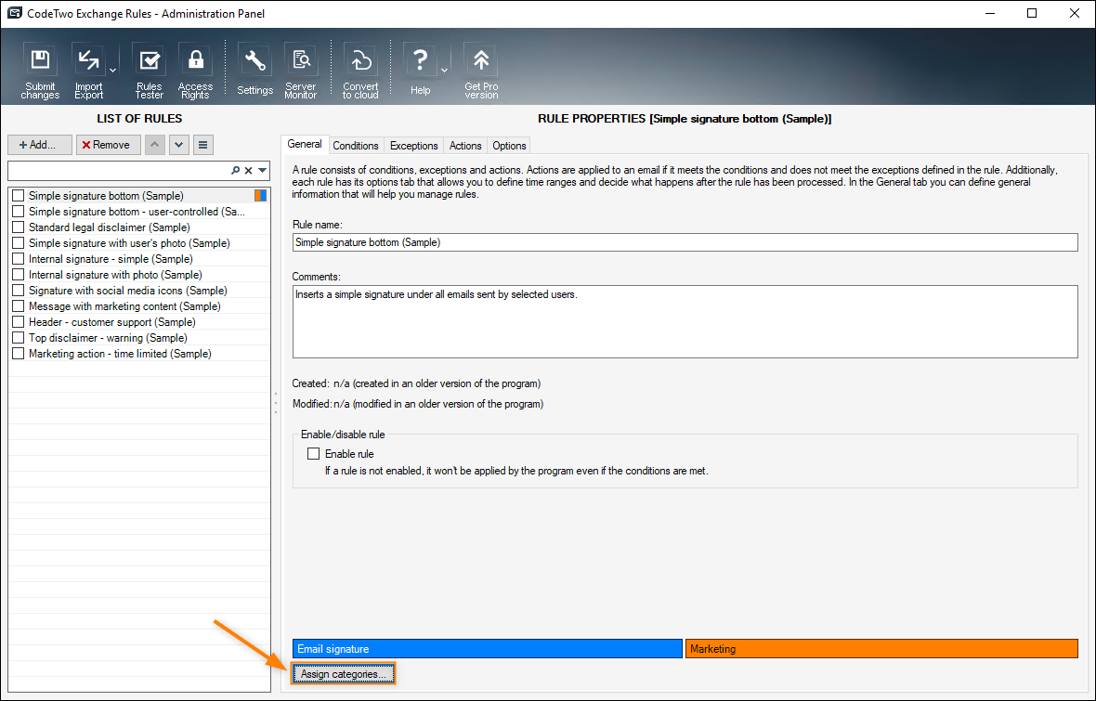The width and height of the screenshot is (1096, 701).
Task: Expand the Help dropdown arrow
Action: click(444, 71)
